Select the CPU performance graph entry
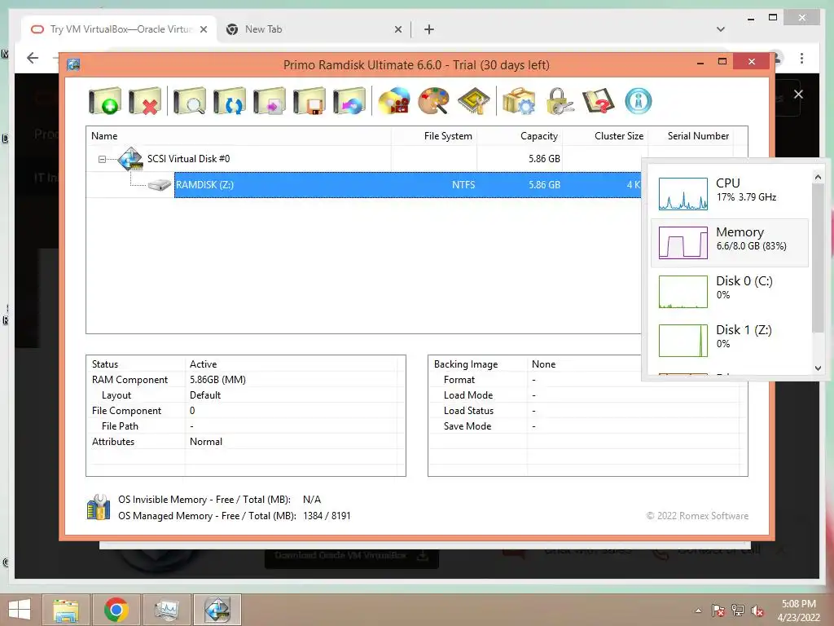Screen dimensions: 834x626 coord(730,194)
